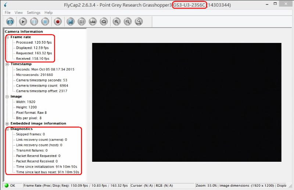Pause the image stream

[34, 22]
